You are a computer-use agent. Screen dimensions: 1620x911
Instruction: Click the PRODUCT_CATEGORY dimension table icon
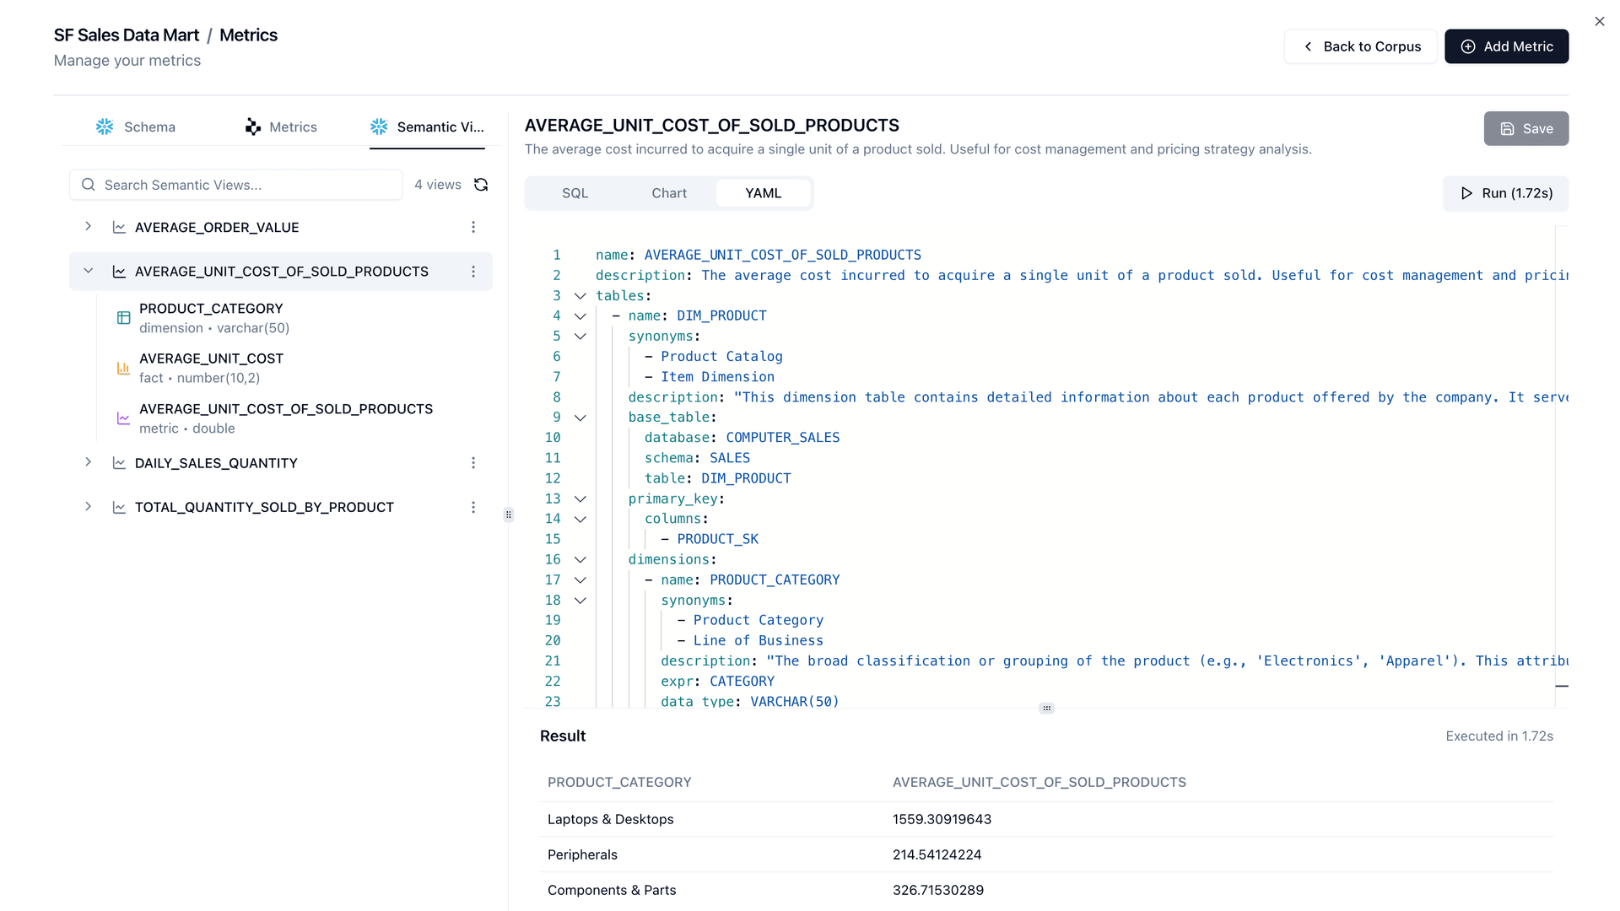pos(123,318)
